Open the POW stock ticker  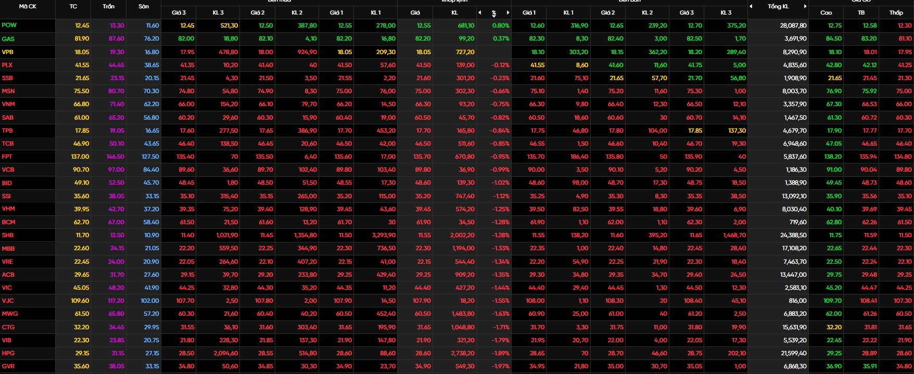coord(9,25)
